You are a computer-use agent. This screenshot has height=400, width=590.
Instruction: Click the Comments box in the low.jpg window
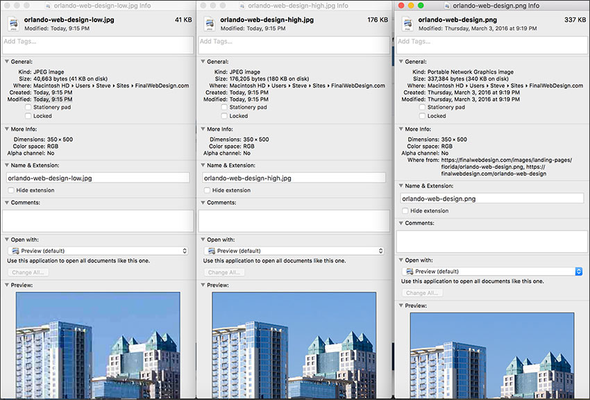[x=98, y=221]
